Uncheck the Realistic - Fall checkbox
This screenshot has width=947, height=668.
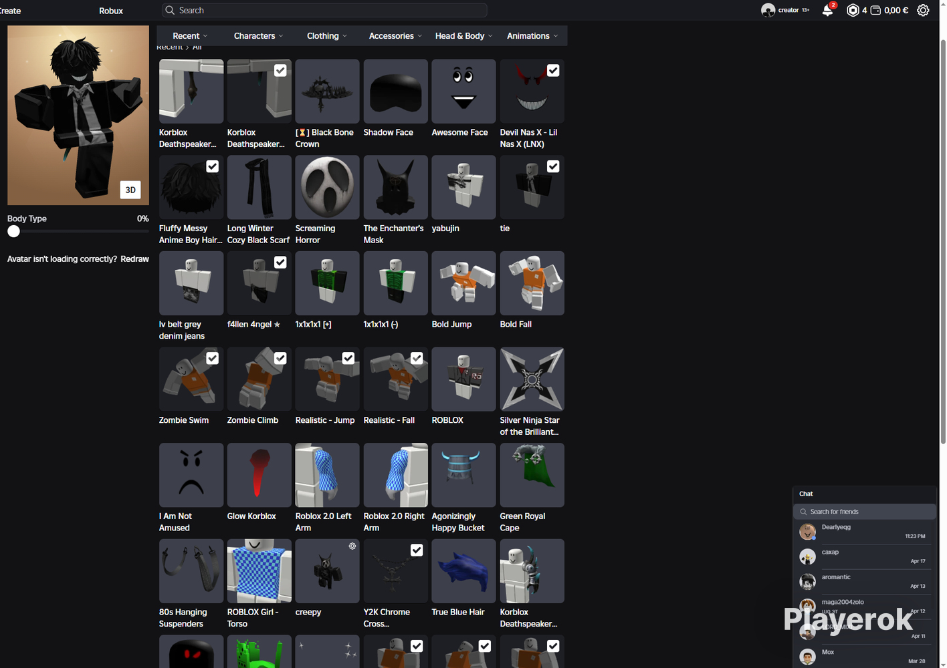[x=417, y=358]
